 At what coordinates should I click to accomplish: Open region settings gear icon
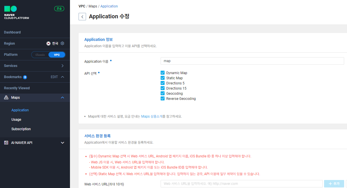tap(63, 43)
